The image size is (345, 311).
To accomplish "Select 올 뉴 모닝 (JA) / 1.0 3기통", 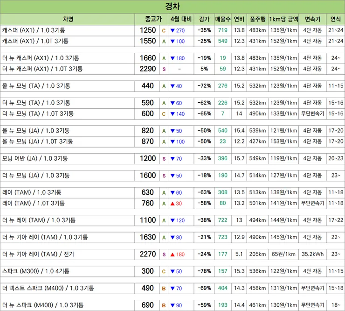I will (x=36, y=130).
